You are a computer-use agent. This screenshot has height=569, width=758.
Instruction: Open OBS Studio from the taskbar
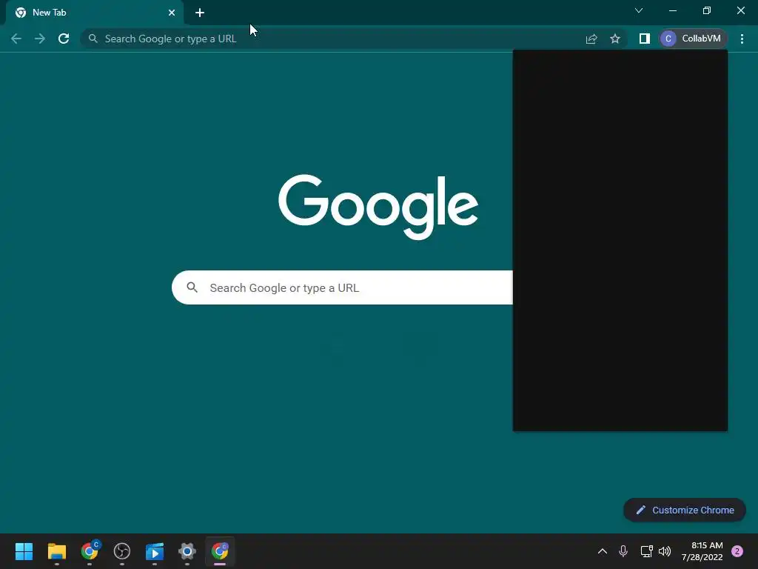click(122, 551)
